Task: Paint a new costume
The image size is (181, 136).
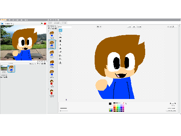Action: click(x=51, y=28)
